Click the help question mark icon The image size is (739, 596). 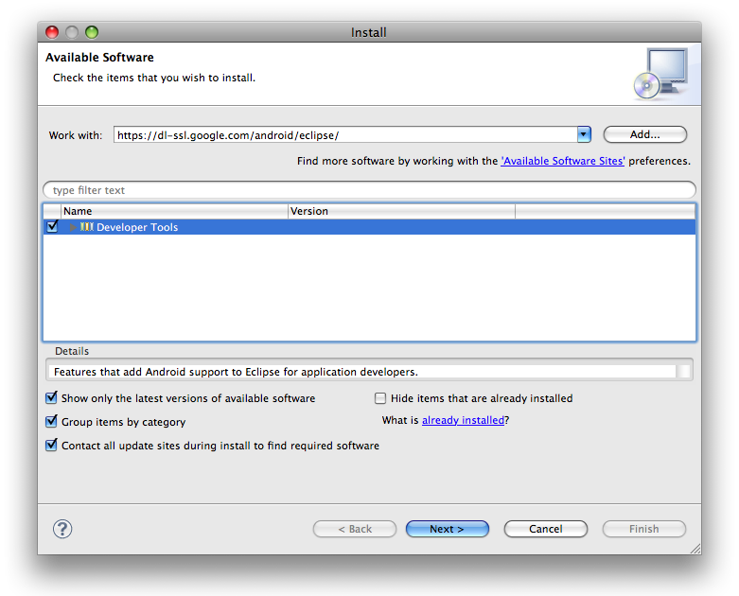(62, 529)
